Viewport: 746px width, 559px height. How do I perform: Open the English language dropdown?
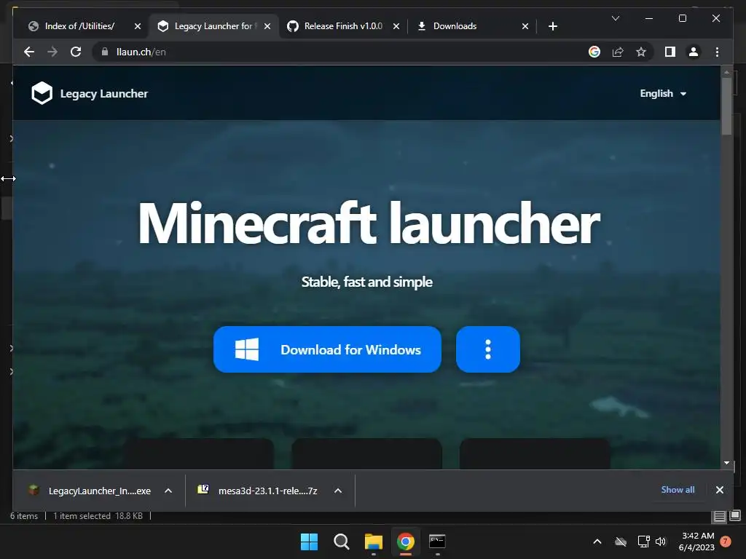[663, 94]
